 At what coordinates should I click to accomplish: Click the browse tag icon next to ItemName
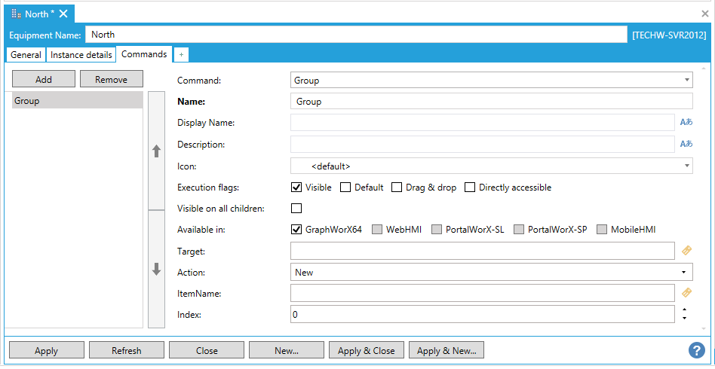[x=686, y=293]
